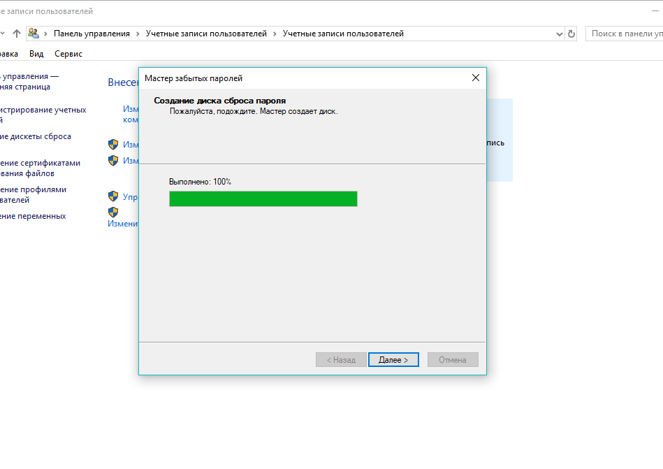663x469 pixels.
Task: Click the Панель управления breadcrumb
Action: point(92,34)
